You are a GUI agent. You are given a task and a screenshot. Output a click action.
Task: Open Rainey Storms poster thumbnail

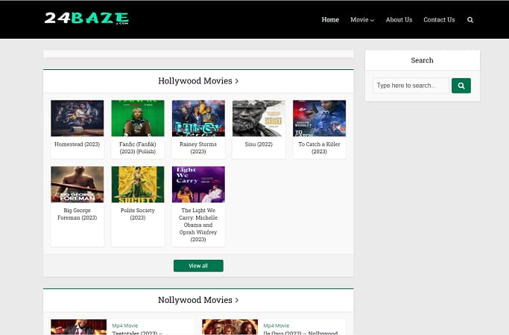(198, 118)
